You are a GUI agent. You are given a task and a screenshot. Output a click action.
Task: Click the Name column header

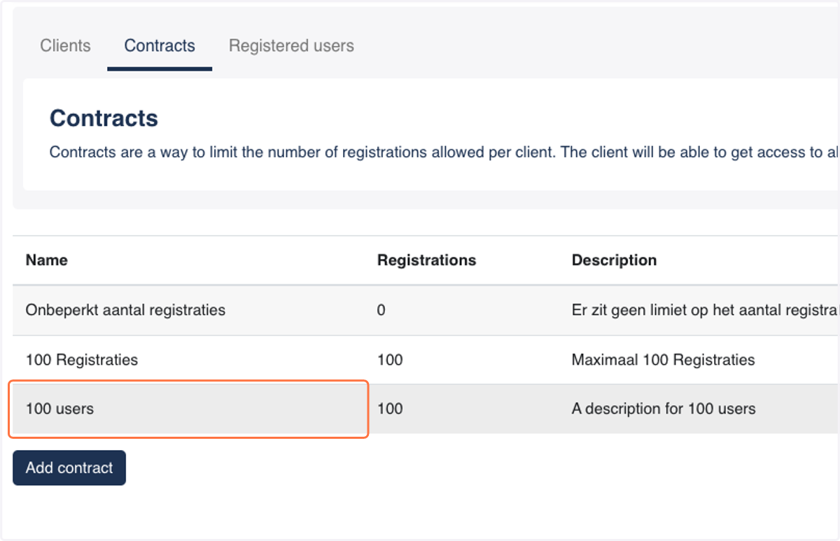click(x=46, y=260)
